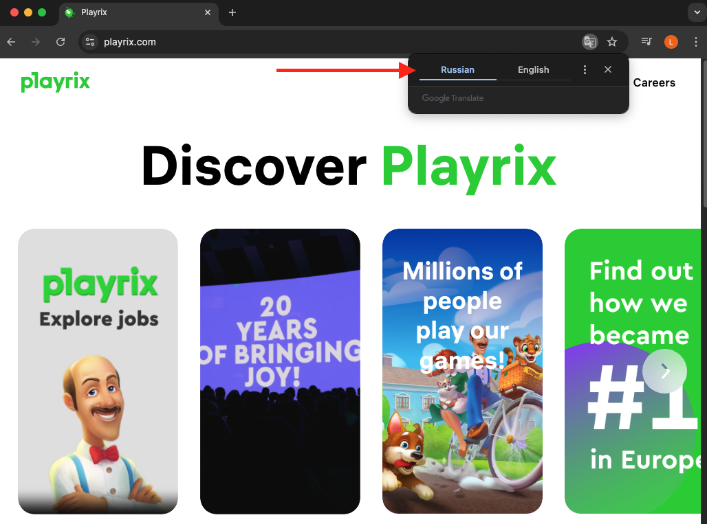Reload the playrix.com page
Screen dimensions: 707x524
61,42
